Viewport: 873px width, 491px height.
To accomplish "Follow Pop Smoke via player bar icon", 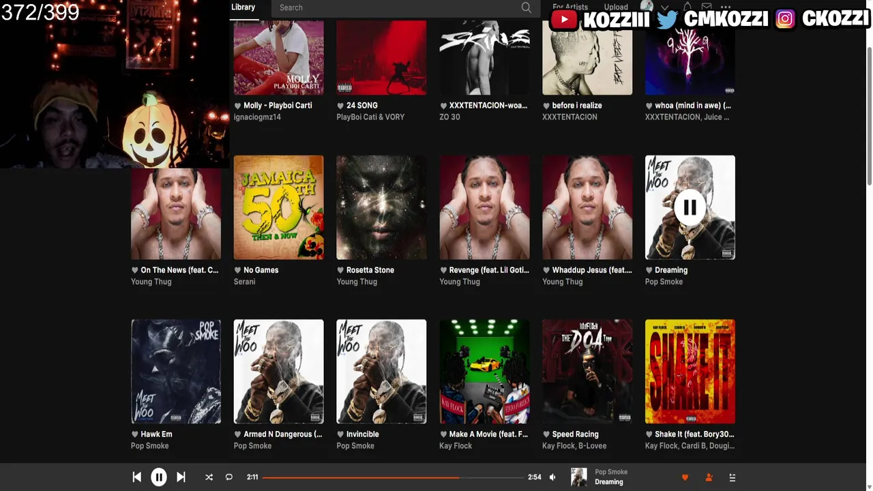I will tap(709, 477).
